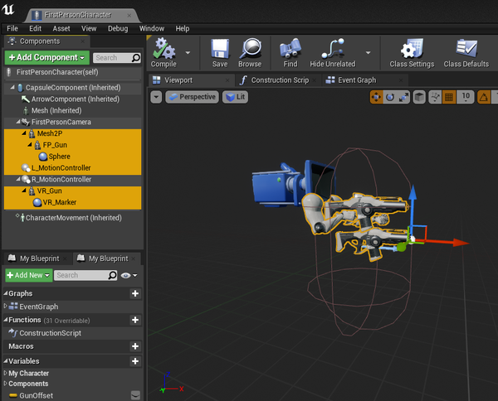
Task: Open grid snap value 10 dropdown
Action: point(466,97)
